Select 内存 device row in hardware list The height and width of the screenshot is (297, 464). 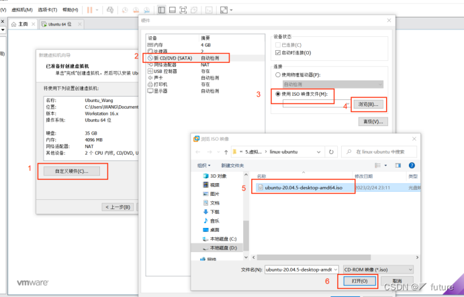205,45
